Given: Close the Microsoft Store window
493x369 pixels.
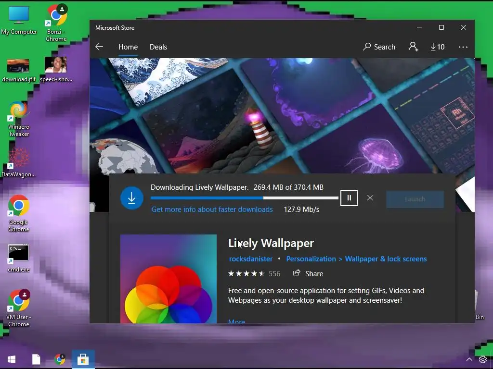Looking at the screenshot, I should click(x=464, y=27).
